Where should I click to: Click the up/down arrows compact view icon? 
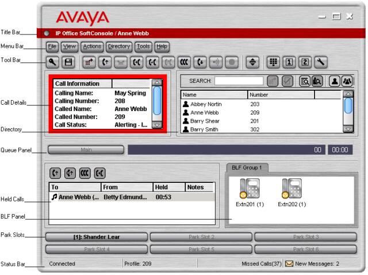click(x=252, y=63)
